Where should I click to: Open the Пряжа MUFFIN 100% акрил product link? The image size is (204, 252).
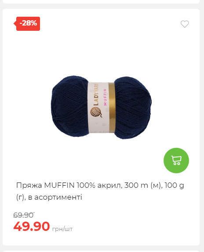(x=100, y=191)
